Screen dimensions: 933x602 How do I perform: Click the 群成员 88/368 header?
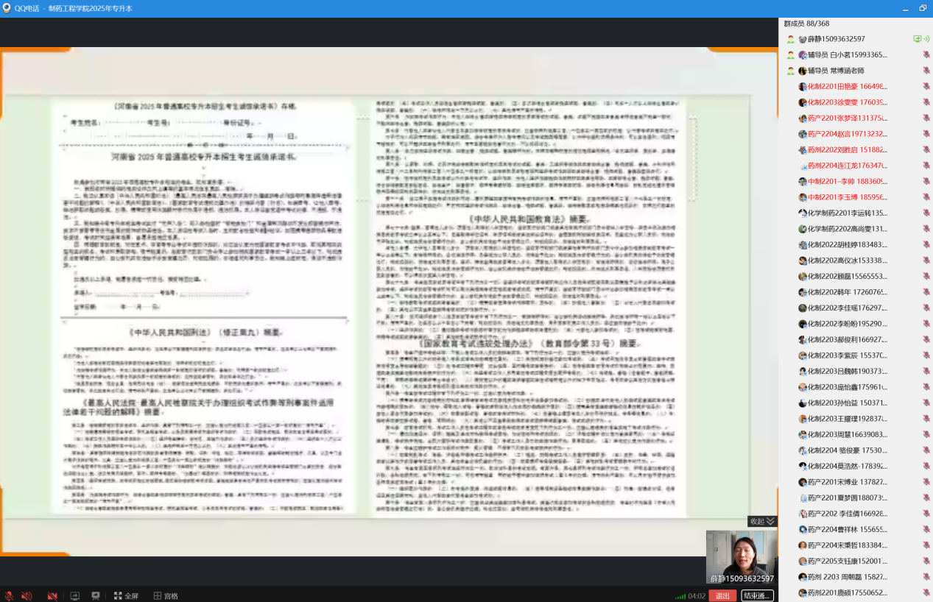[x=808, y=24]
